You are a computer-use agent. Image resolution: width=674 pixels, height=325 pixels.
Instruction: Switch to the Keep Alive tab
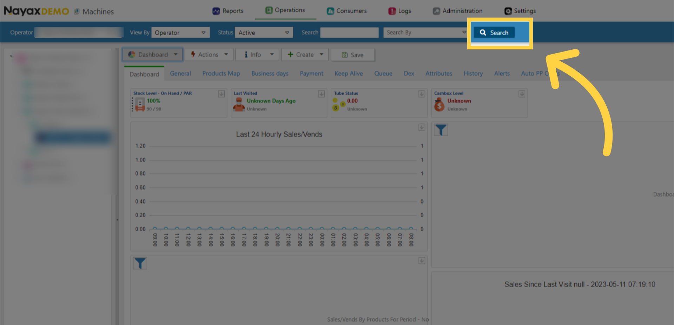click(349, 74)
